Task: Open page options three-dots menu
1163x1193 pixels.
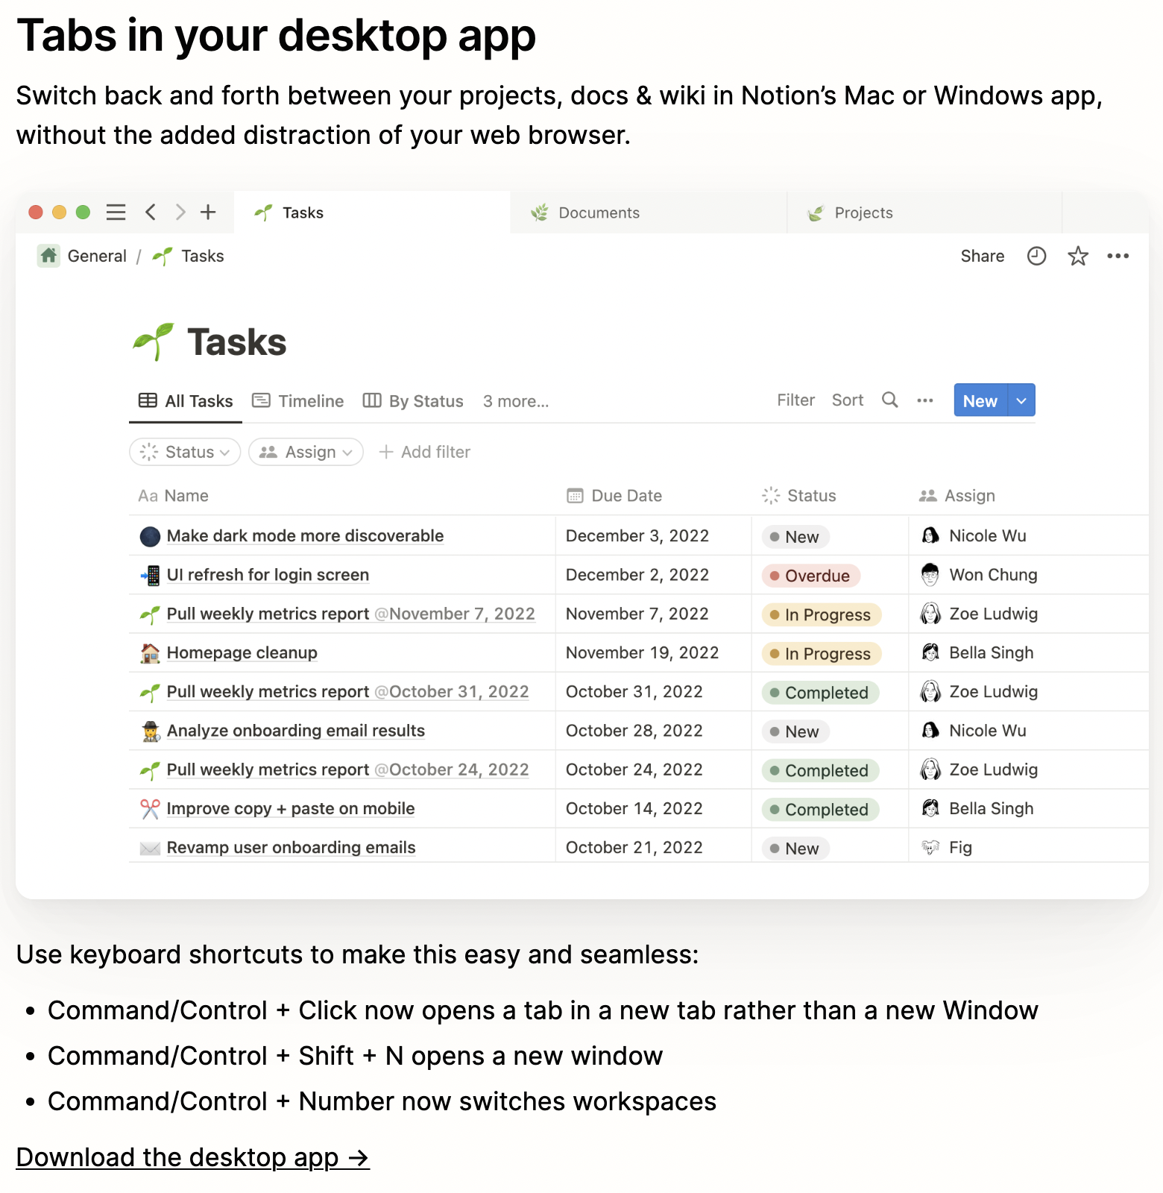Action: 1118,256
